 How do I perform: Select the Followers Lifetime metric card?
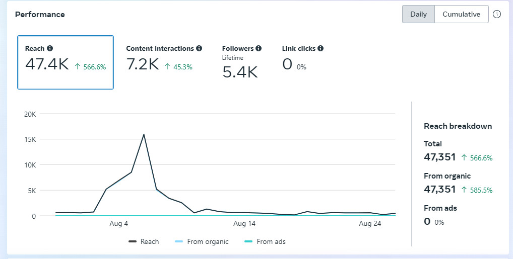tap(241, 62)
